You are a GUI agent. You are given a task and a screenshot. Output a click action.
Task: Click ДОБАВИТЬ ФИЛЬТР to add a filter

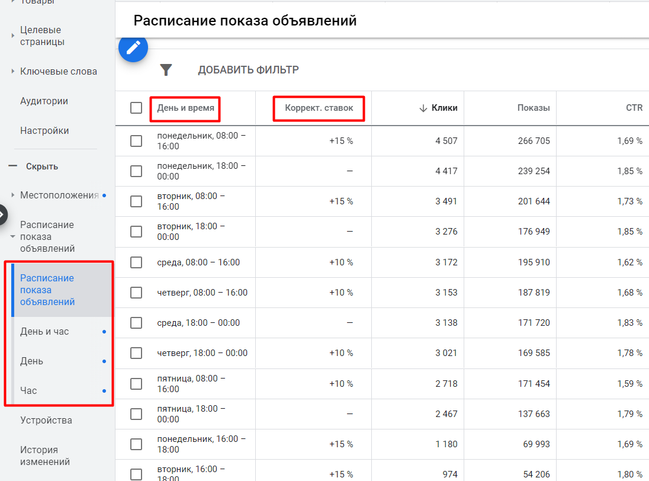(248, 69)
